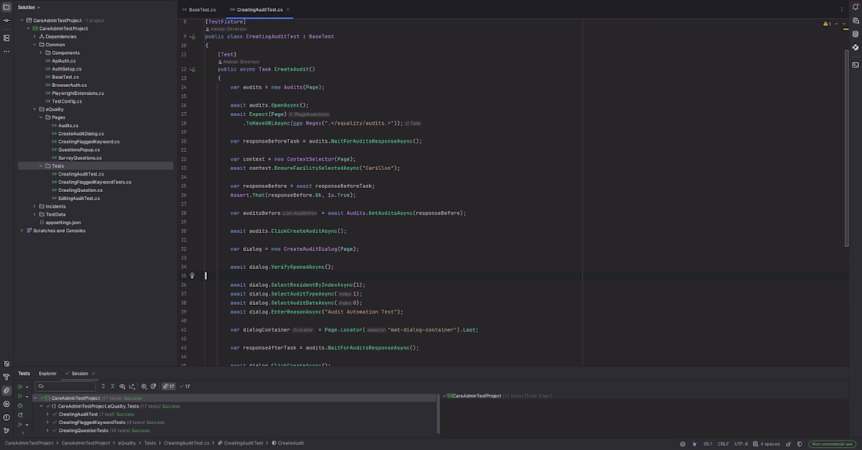Screen dimensions: 862x450
Task: Click run gutter icon beside CreateAudit method
Action: pyautogui.click(x=193, y=70)
